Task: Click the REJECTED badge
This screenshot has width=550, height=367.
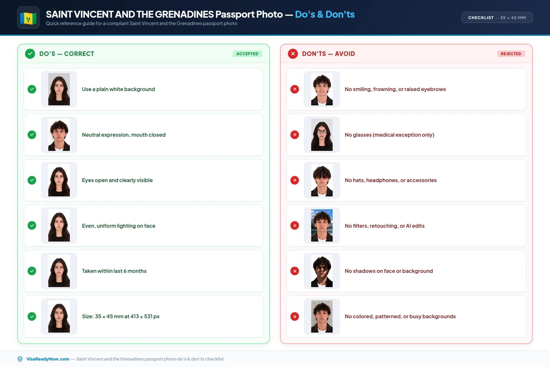Action: 511,54
